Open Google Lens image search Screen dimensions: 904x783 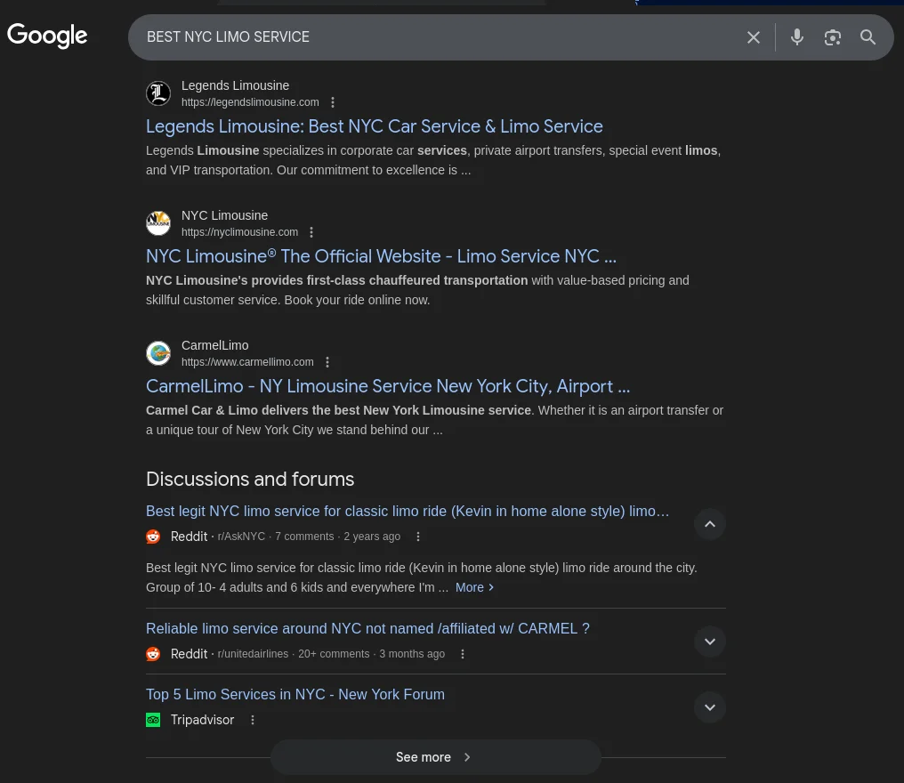tap(833, 37)
